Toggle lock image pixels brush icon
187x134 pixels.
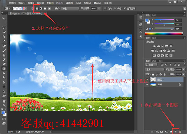pos(157,74)
